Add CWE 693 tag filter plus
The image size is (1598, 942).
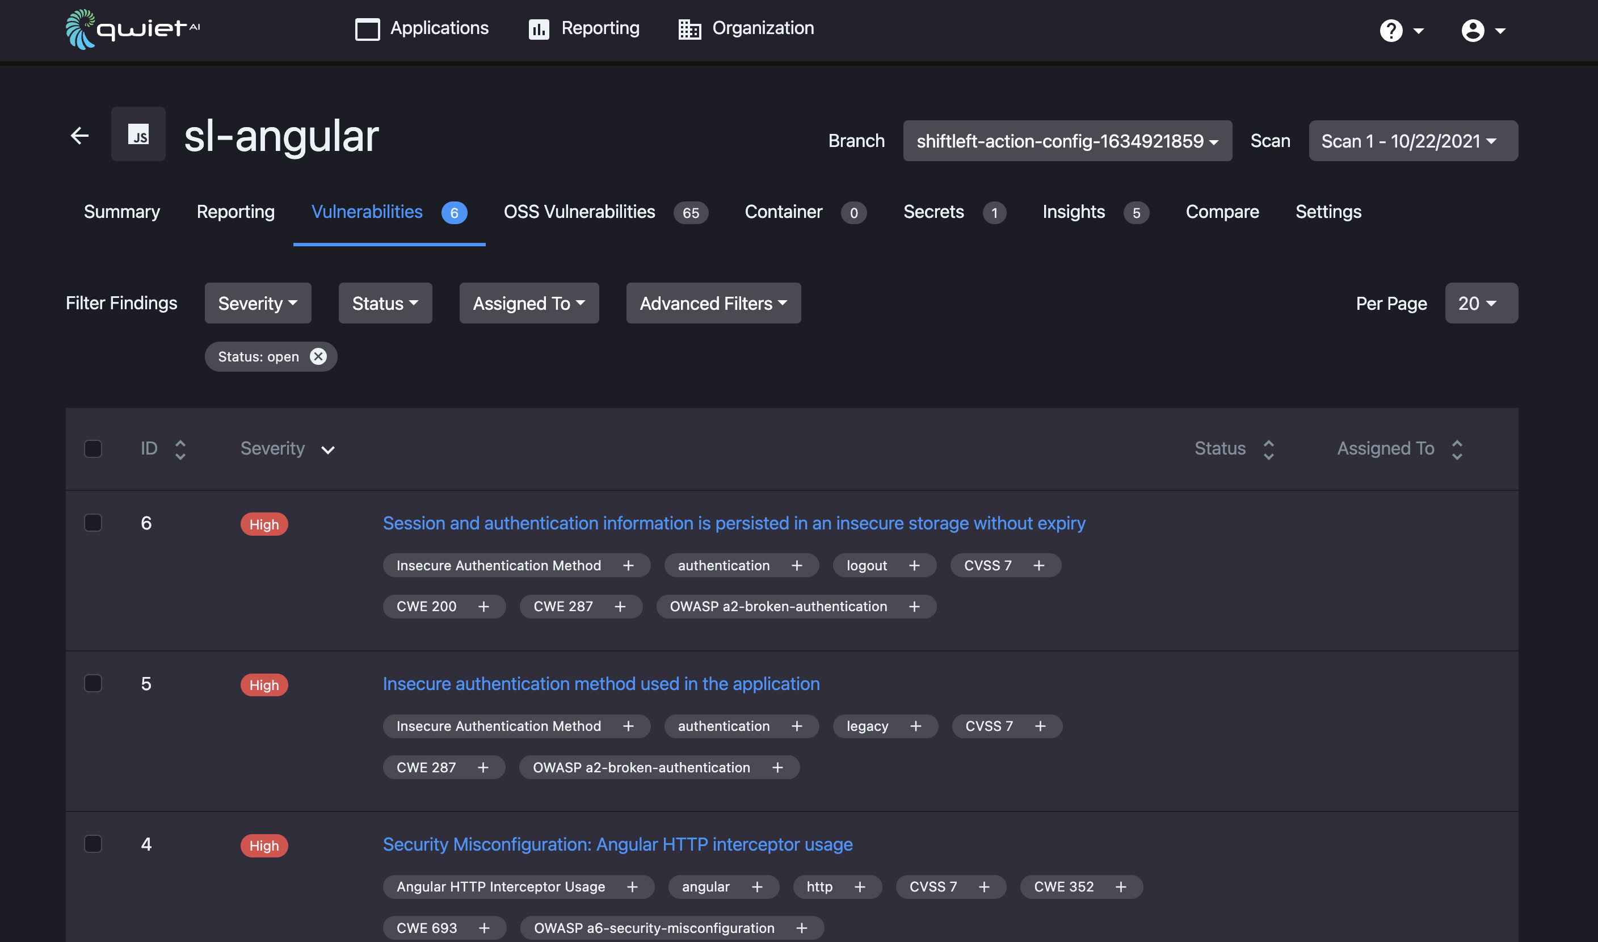click(484, 929)
